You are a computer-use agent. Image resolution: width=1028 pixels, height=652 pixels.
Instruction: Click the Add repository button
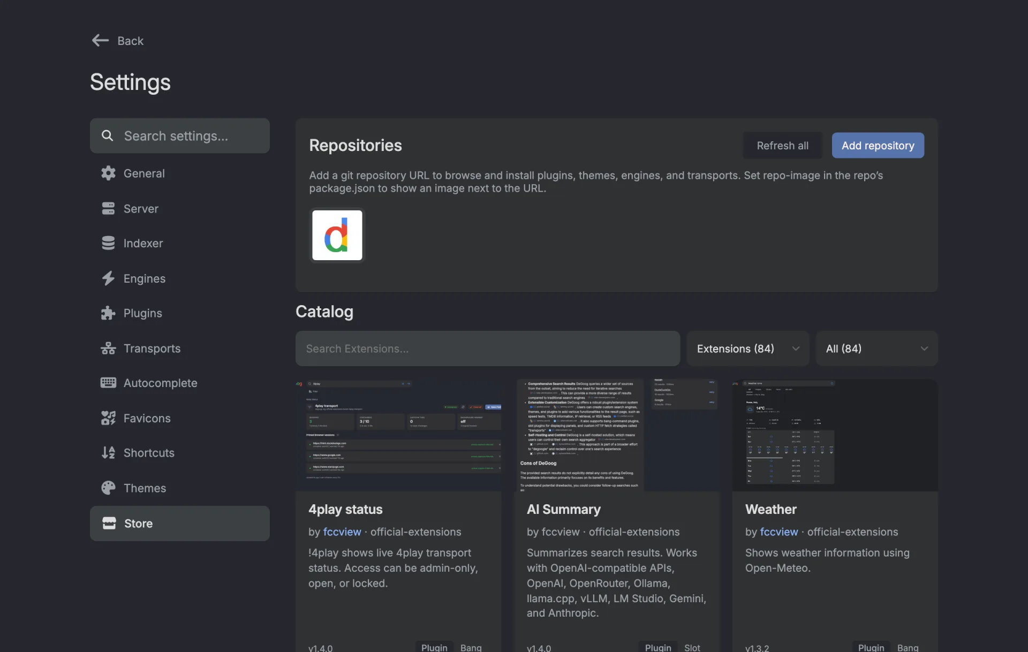(x=878, y=146)
